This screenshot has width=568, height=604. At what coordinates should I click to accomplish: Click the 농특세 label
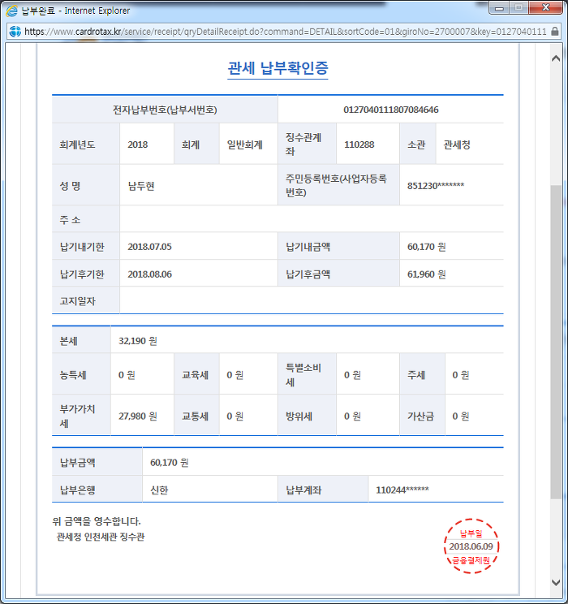[x=73, y=375]
